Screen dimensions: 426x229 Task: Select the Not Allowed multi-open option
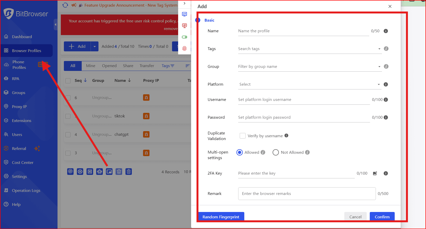tap(276, 152)
